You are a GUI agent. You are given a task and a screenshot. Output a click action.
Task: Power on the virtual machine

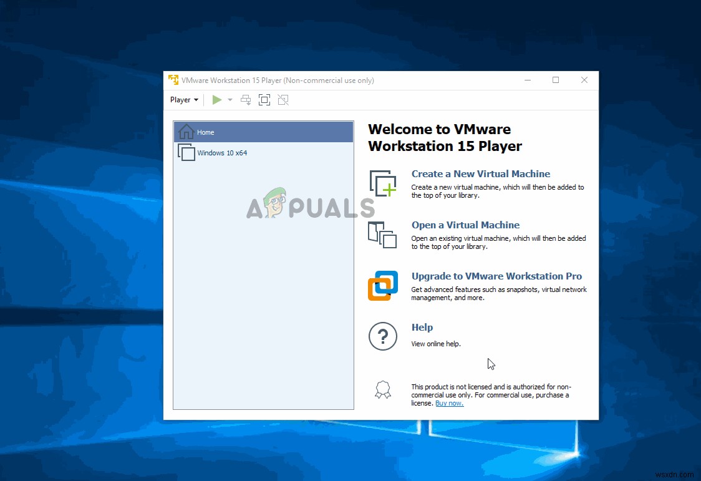coord(217,100)
